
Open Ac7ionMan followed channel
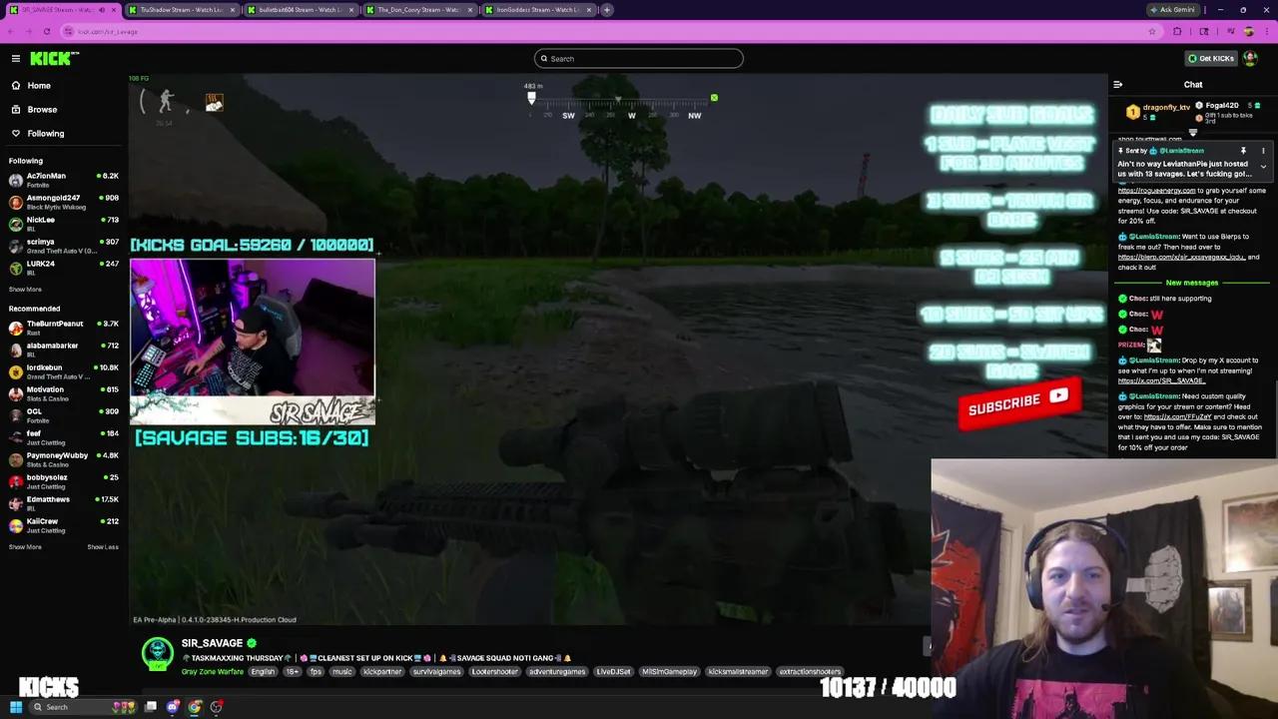pyautogui.click(x=62, y=180)
